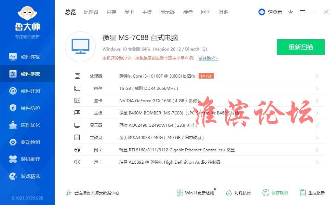Click the 生成报告 clipboard icon
This screenshot has width=335, height=205.
tap(303, 193)
